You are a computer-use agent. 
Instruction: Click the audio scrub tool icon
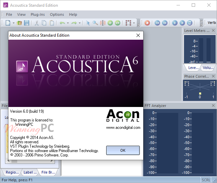click(x=103, y=23)
